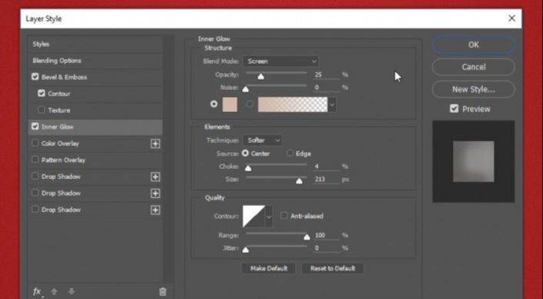The width and height of the screenshot is (543, 299).
Task: Open the Blend Mode Screen dropdown
Action: (280, 61)
